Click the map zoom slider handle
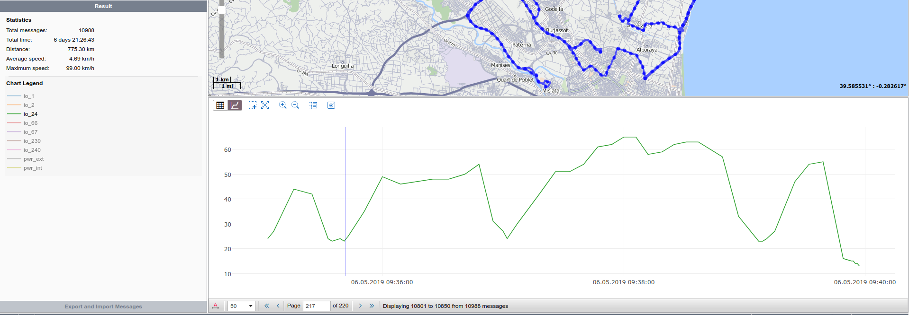 [222, 10]
